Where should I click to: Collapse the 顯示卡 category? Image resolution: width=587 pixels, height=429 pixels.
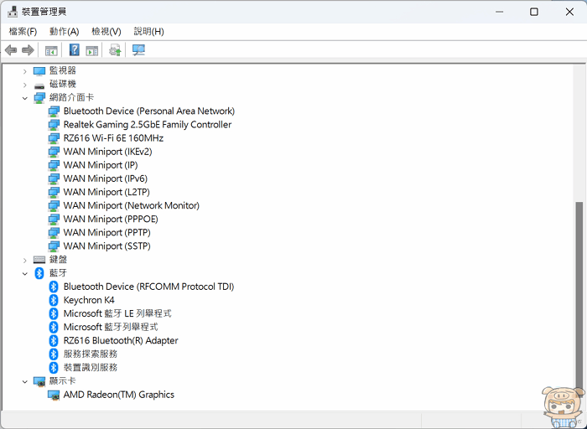tap(24, 381)
